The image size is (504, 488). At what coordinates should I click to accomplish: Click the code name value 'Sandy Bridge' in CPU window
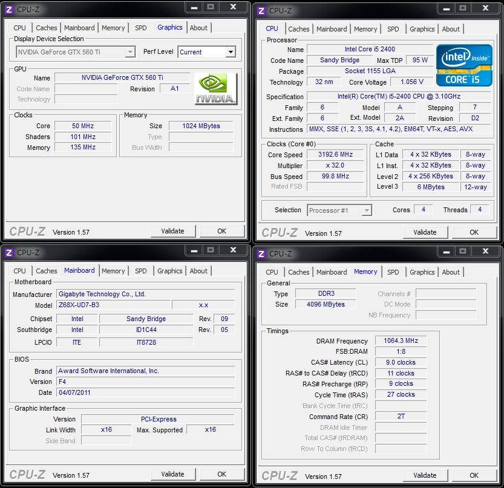point(339,60)
